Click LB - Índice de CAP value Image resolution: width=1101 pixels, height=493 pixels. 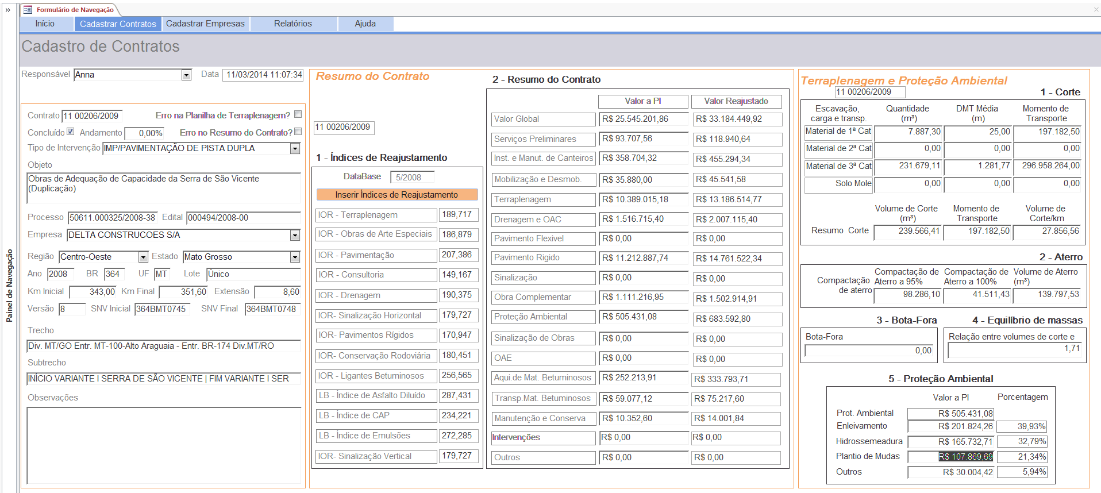[x=458, y=415]
